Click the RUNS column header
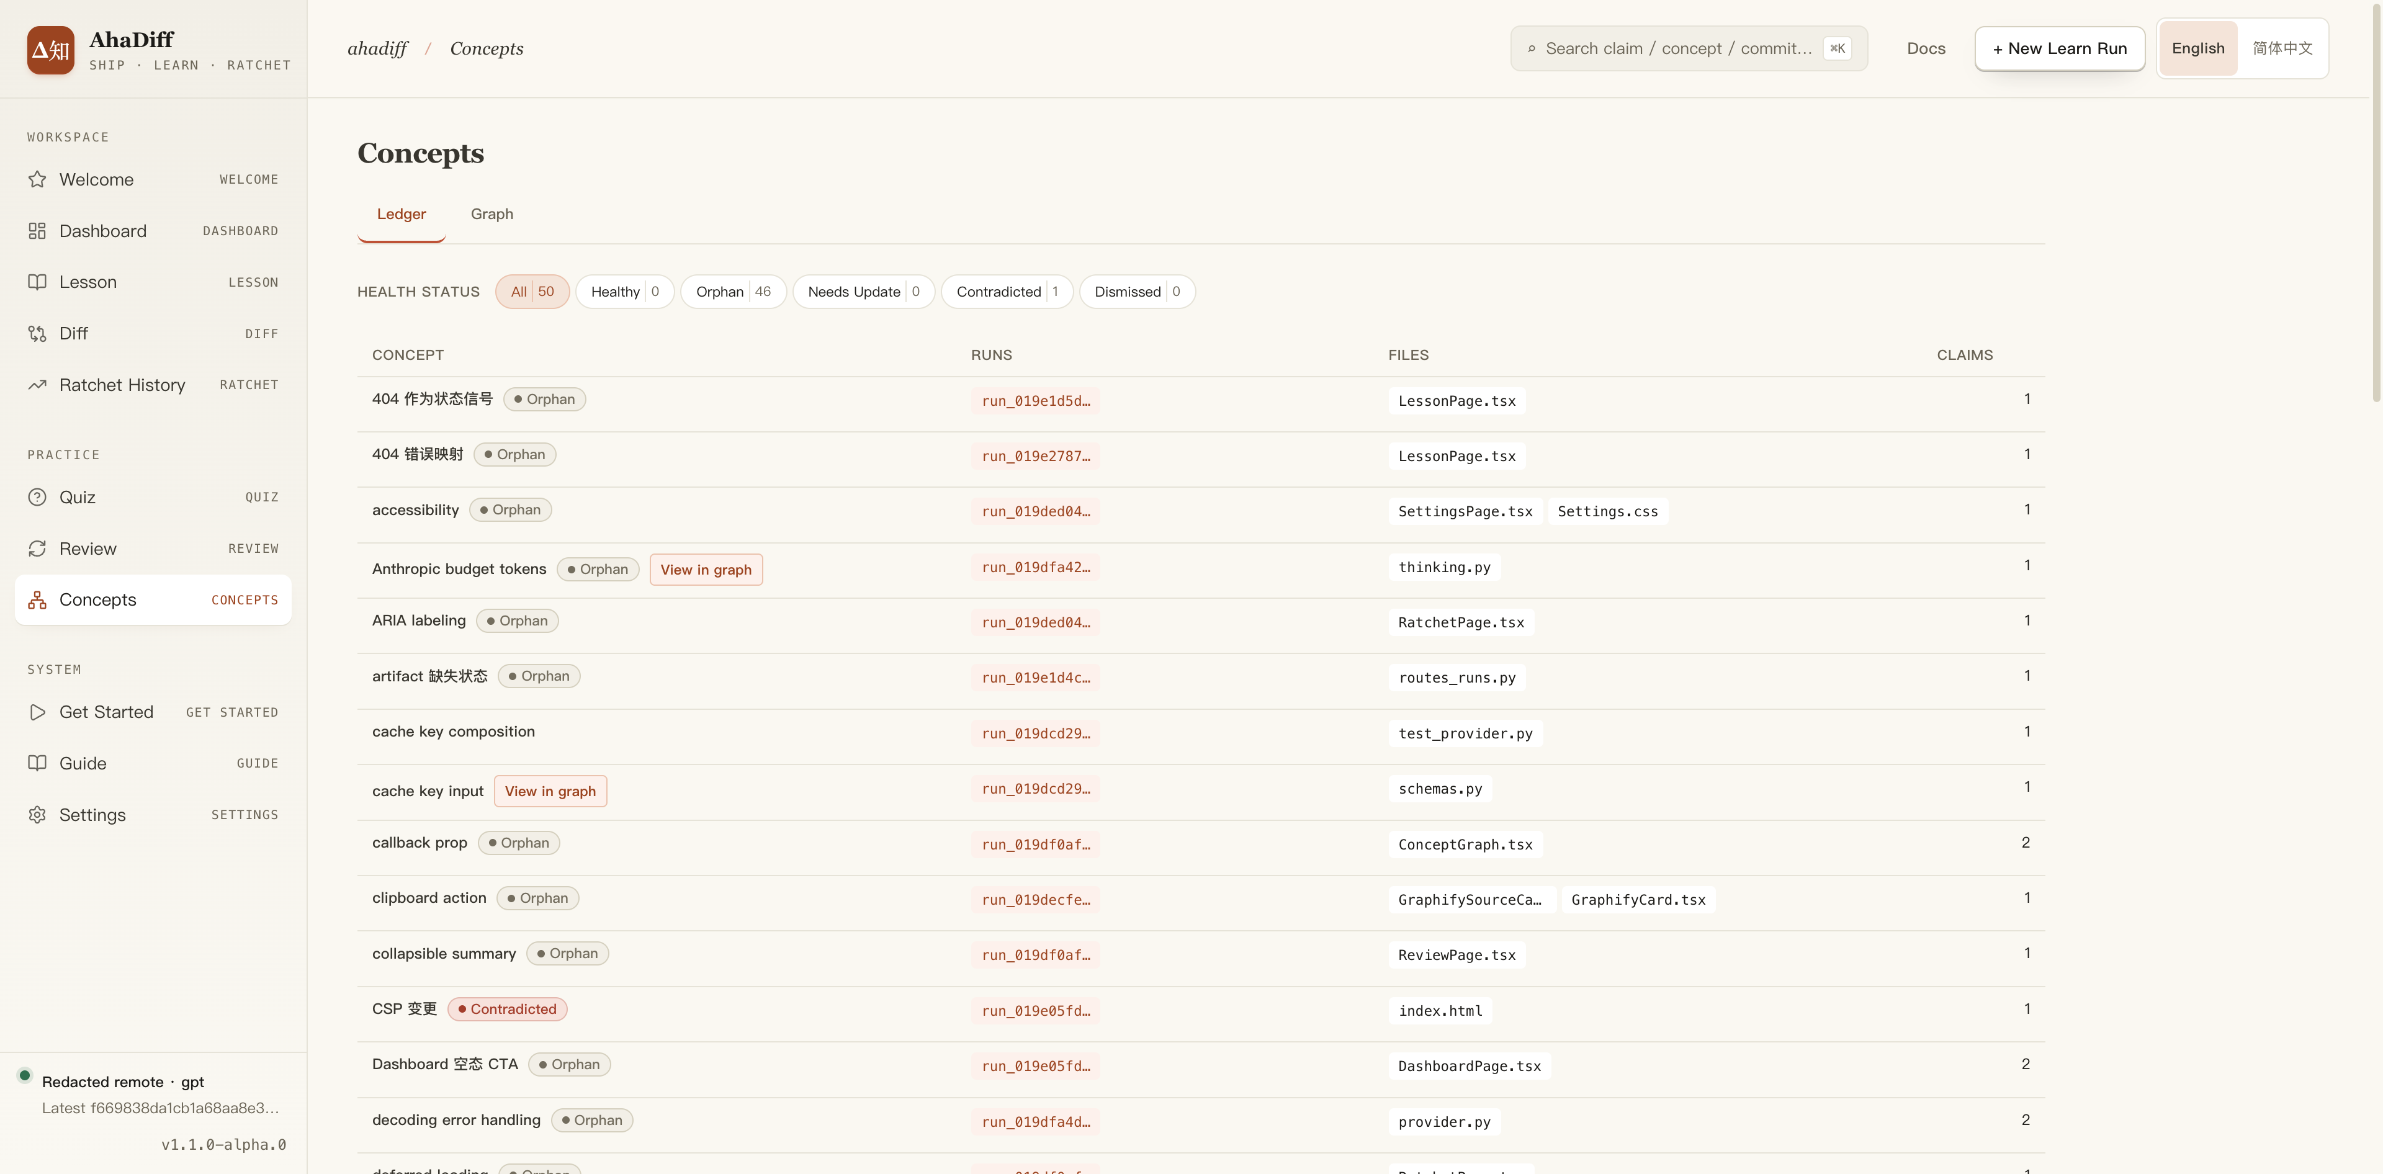 coord(992,356)
